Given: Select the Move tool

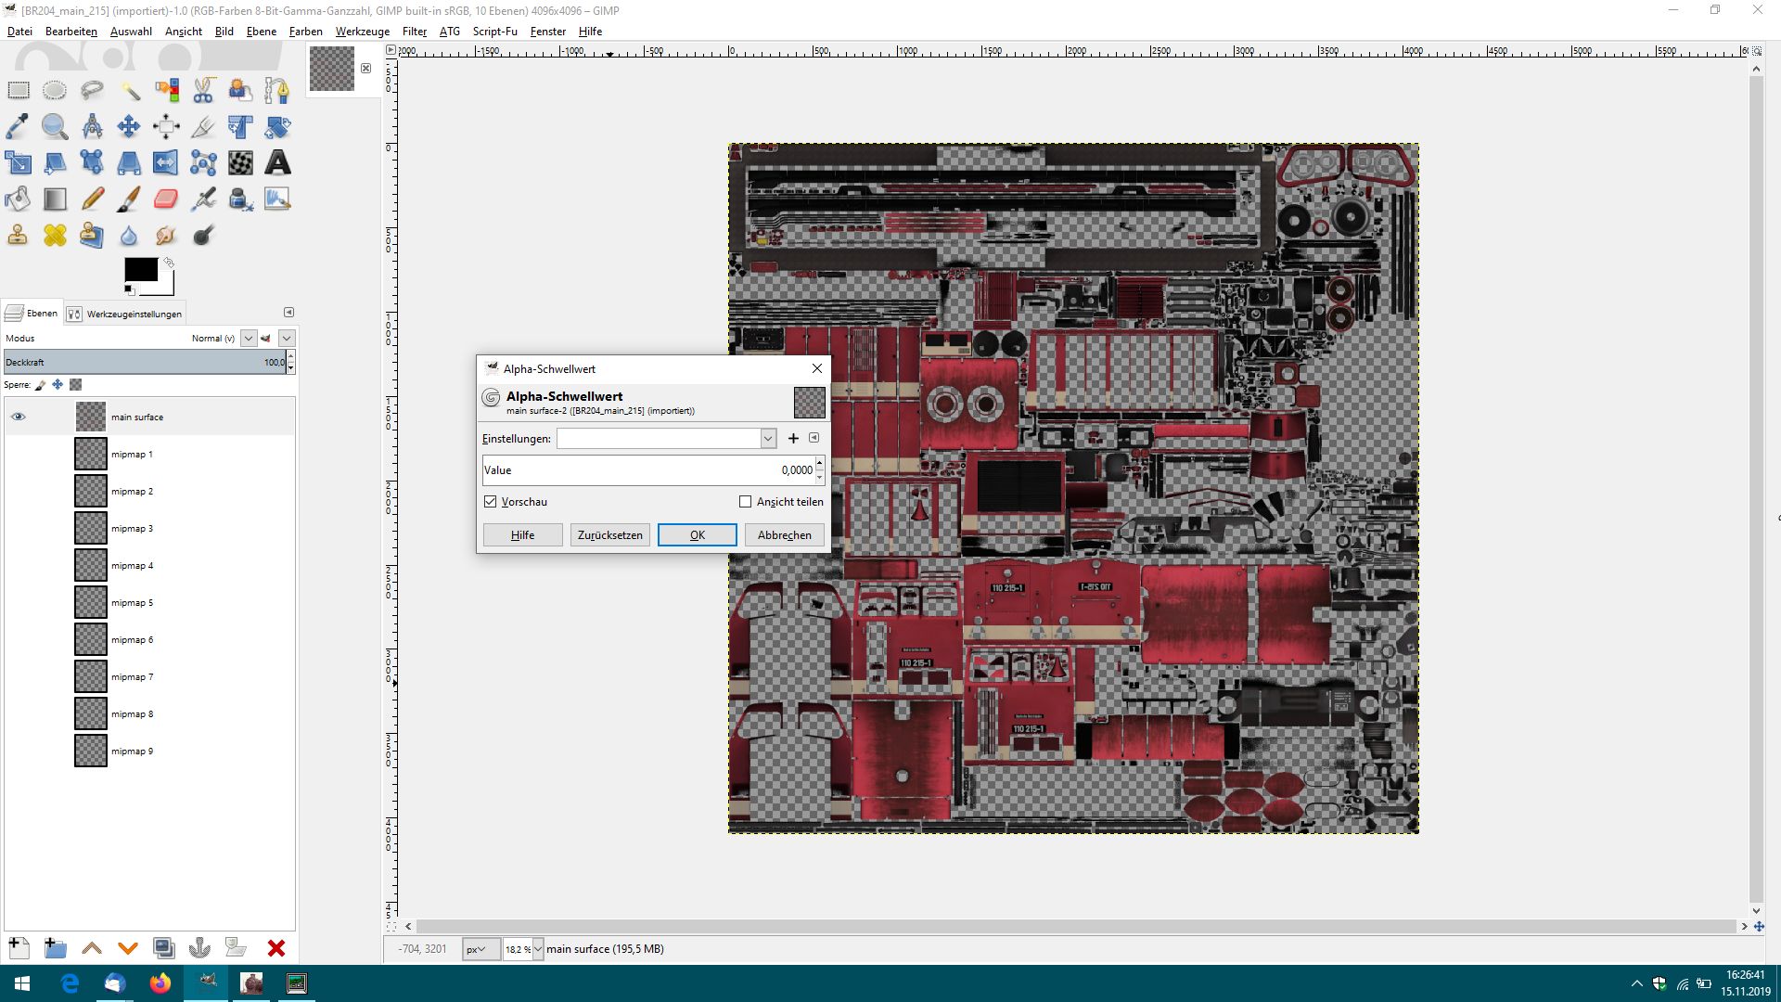Looking at the screenshot, I should tap(129, 126).
